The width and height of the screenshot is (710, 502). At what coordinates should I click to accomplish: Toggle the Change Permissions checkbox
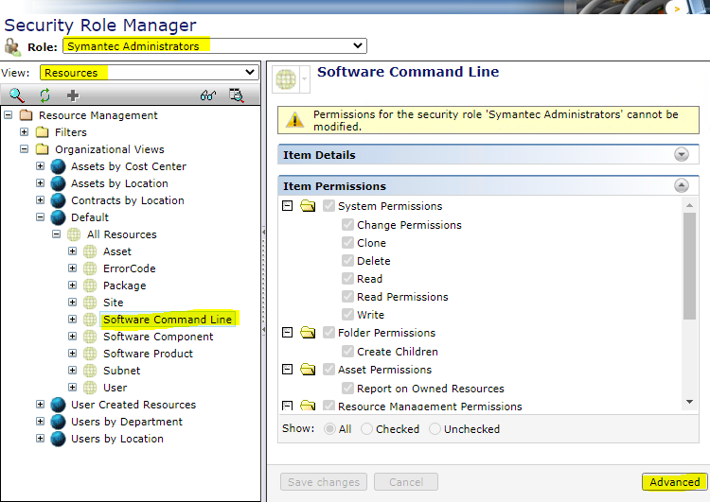tap(348, 225)
